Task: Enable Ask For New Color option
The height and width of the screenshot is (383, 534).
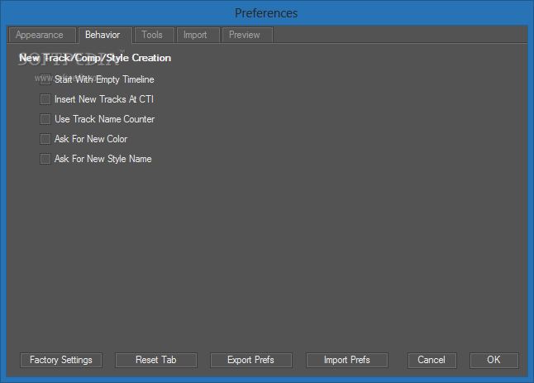Action: tap(45, 139)
